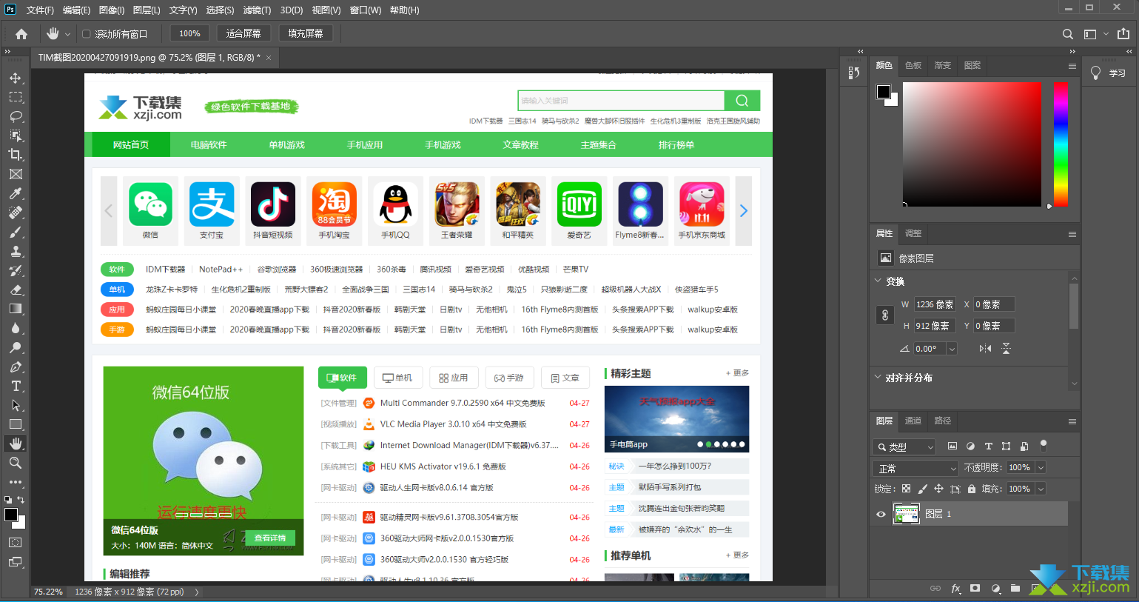1139x602 pixels.
Task: Open the 文件(F) menu
Action: [x=40, y=10]
